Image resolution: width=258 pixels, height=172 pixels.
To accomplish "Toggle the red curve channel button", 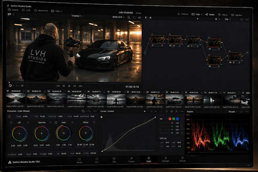I will (x=170, y=119).
